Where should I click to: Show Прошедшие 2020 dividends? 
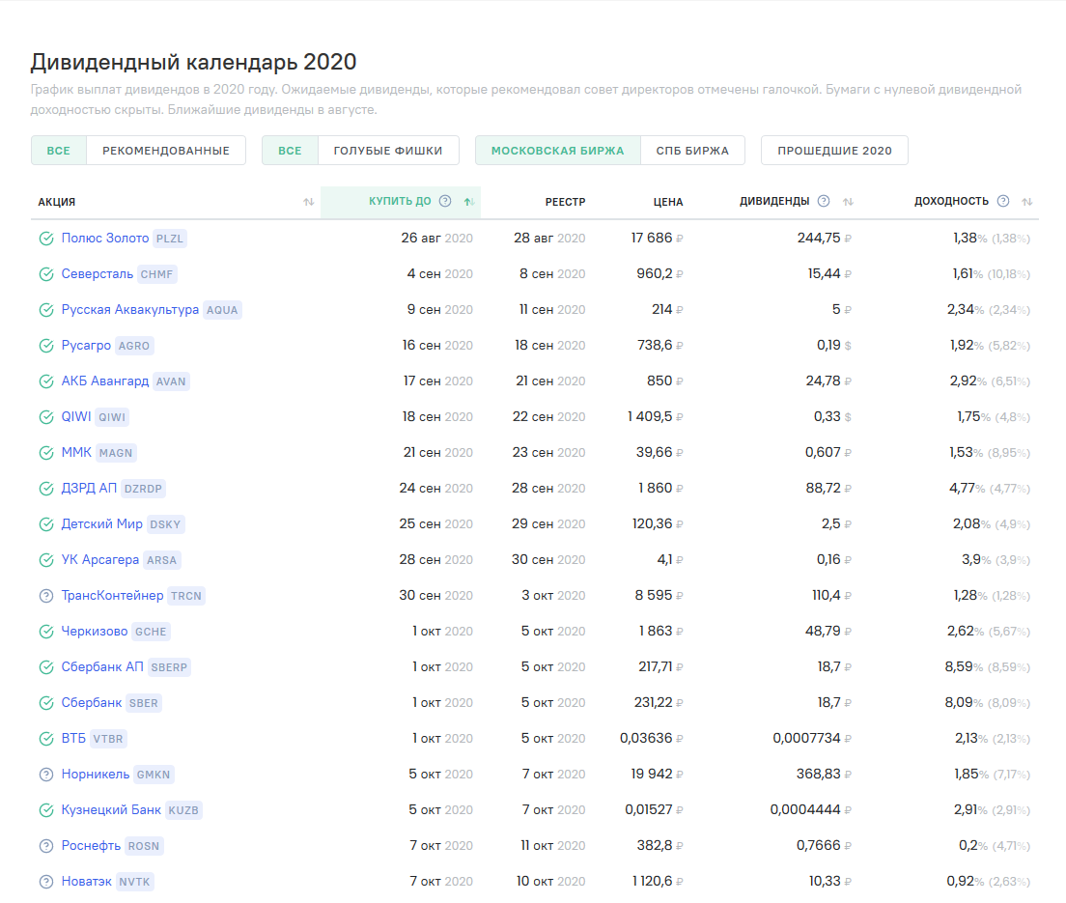point(835,151)
